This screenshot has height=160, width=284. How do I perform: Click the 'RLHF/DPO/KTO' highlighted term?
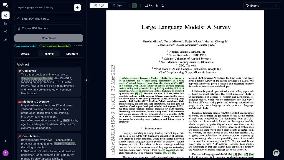click(65, 144)
